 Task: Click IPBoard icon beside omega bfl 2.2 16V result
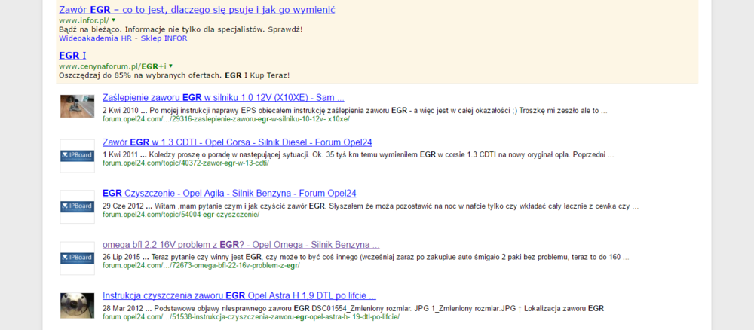[77, 258]
